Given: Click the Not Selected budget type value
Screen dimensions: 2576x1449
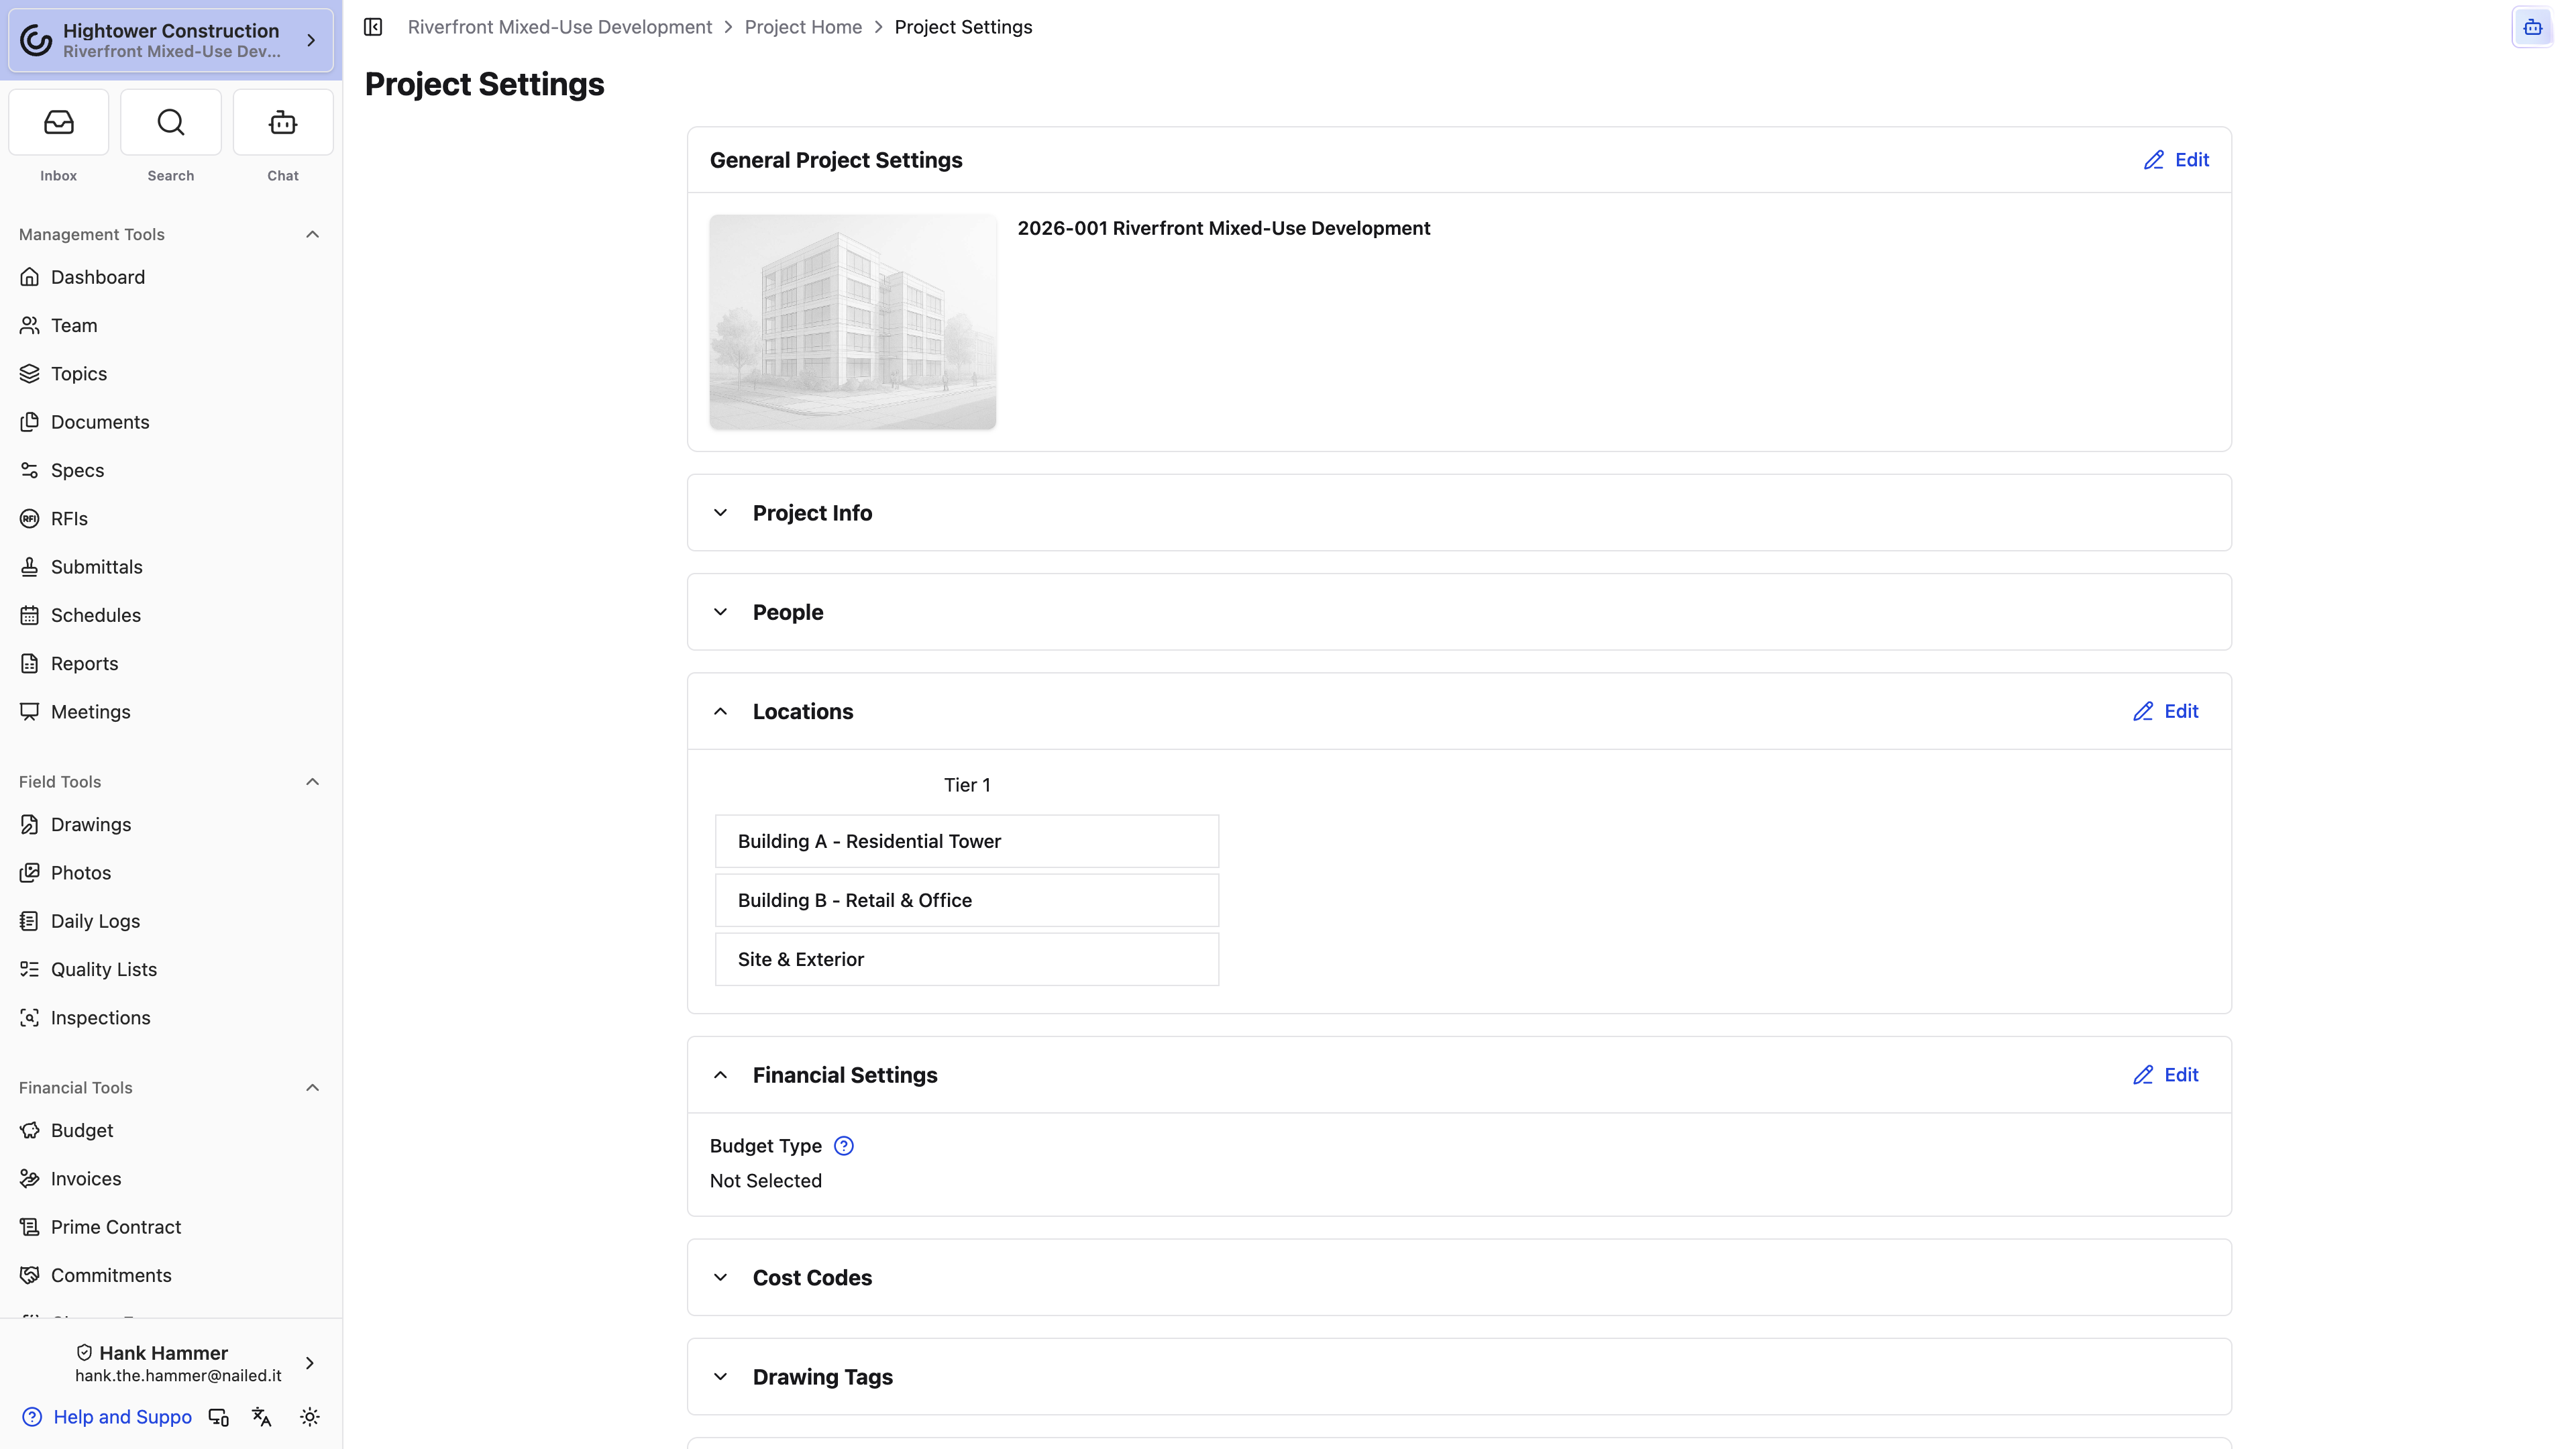Looking at the screenshot, I should pyautogui.click(x=766, y=1181).
